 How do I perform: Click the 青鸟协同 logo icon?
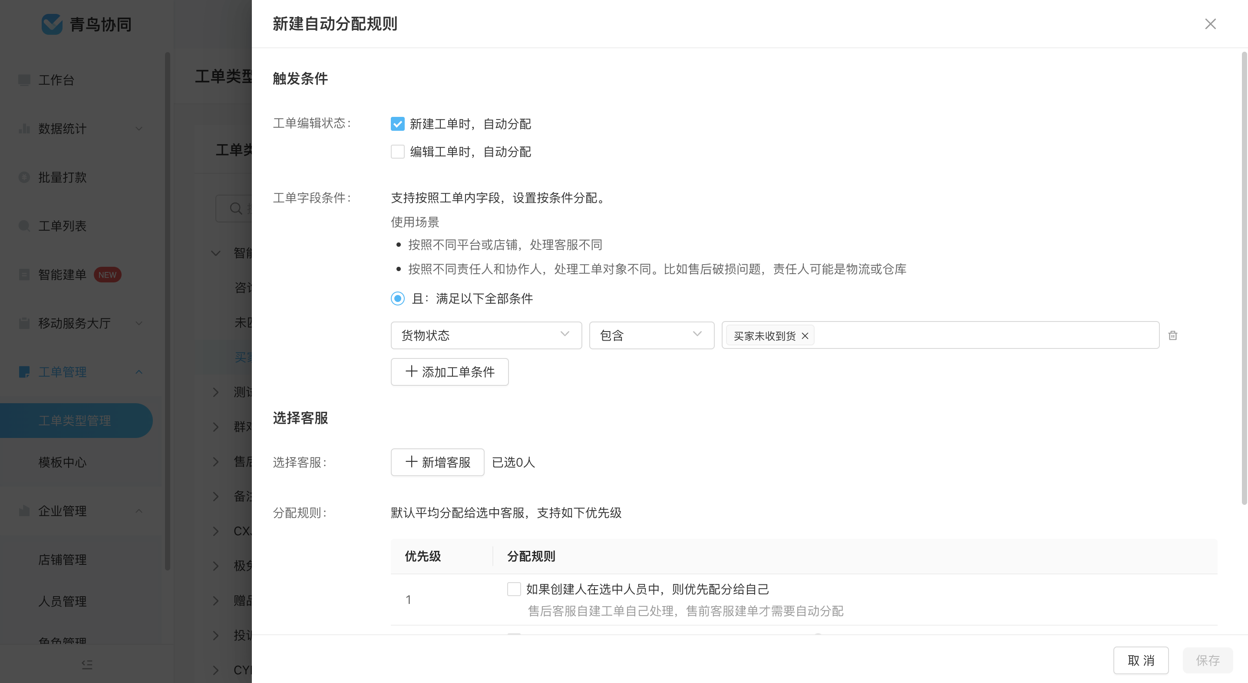pyautogui.click(x=52, y=24)
